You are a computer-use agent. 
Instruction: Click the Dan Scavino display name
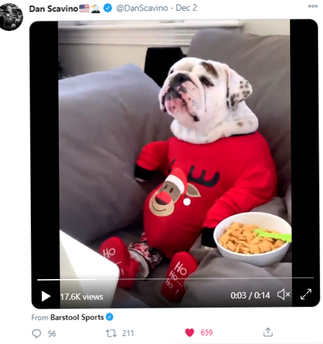(x=54, y=9)
